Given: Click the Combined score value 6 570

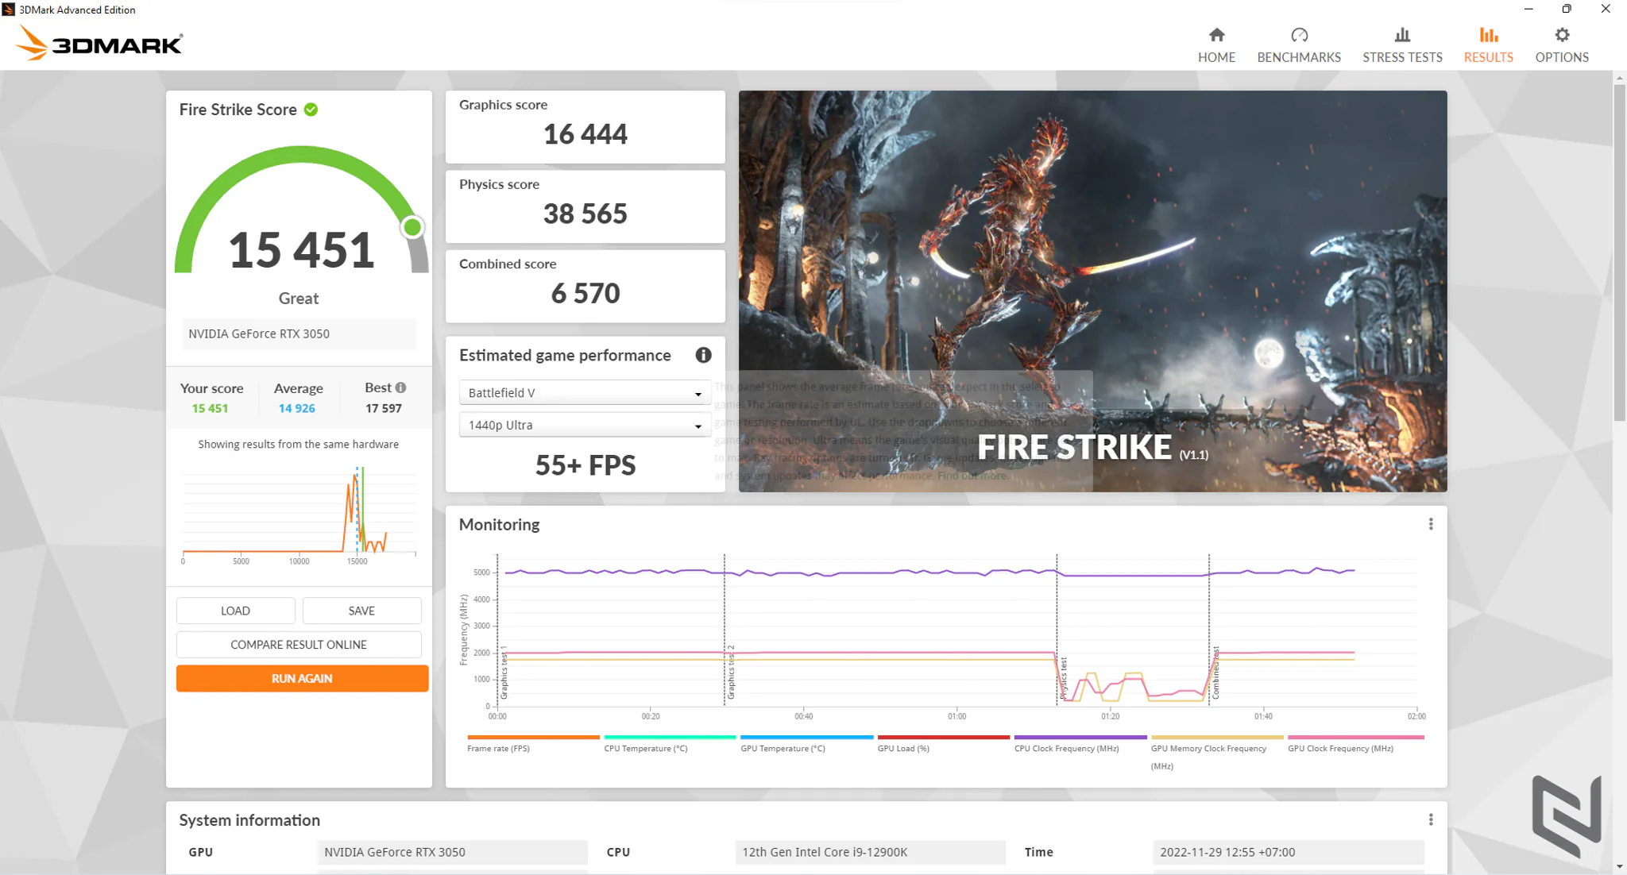Looking at the screenshot, I should (585, 293).
